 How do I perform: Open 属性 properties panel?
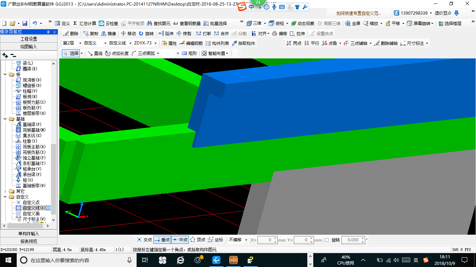(x=169, y=43)
